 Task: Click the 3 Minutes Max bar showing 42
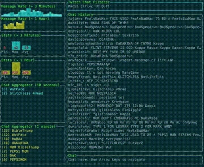click(16, 46)
